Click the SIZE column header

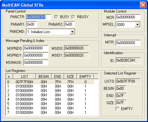point(70,77)
